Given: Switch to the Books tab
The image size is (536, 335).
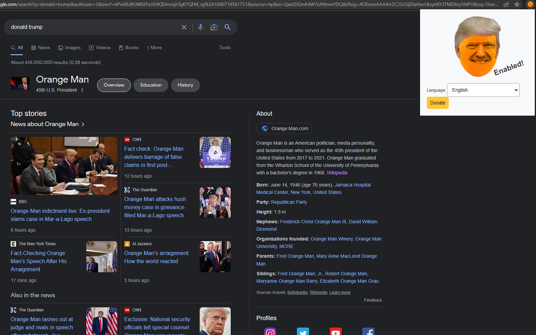Looking at the screenshot, I should coord(129,48).
